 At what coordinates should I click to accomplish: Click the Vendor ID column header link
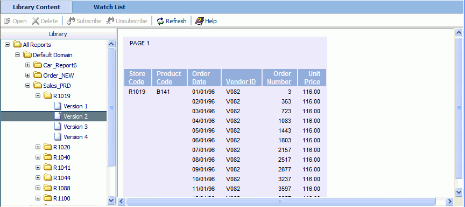[x=241, y=82]
